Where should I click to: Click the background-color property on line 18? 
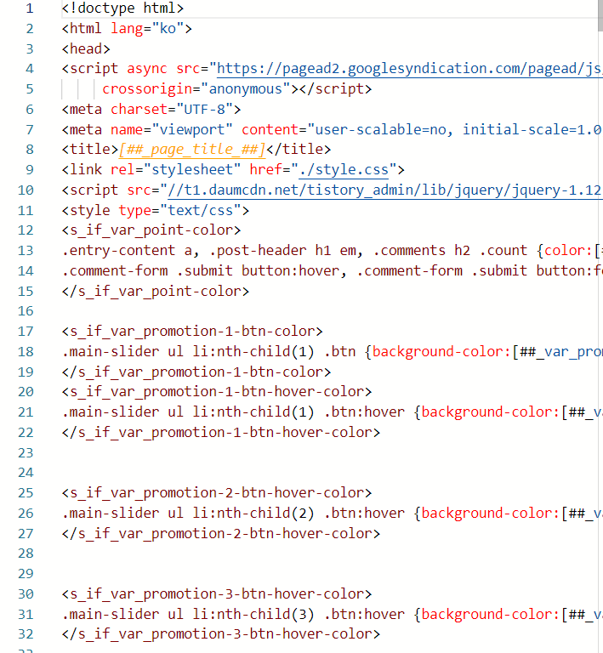441,352
